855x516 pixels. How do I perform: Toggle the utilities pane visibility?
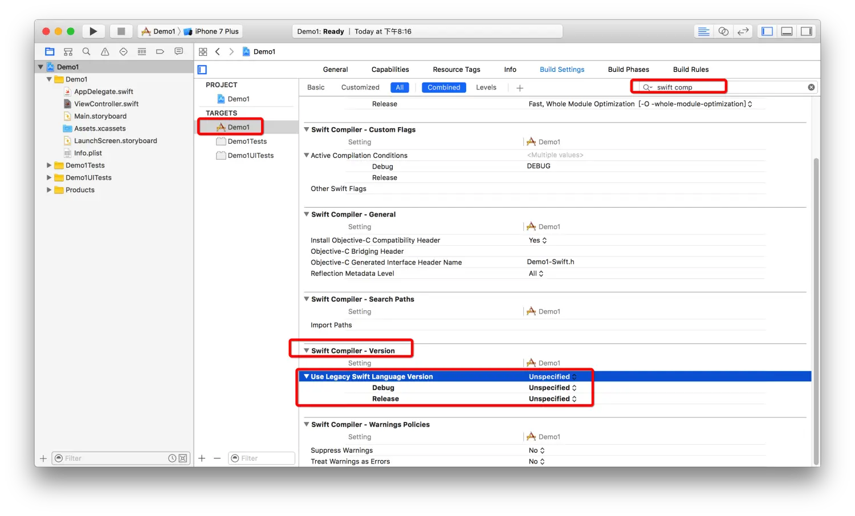click(806, 31)
